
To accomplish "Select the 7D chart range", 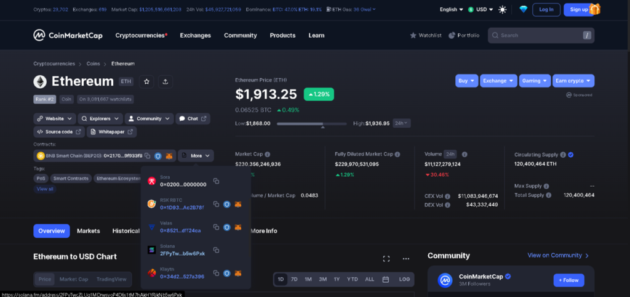I will [294, 279].
